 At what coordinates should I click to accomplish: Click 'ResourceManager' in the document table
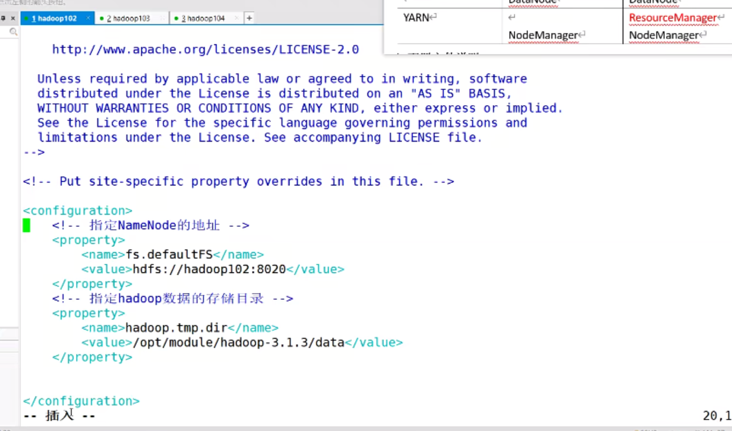pos(673,18)
